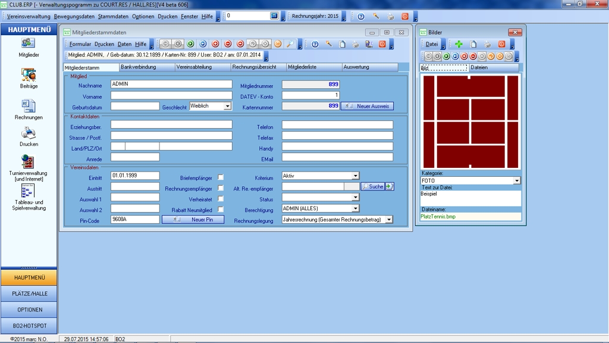The width and height of the screenshot is (609, 343).
Task: Toggle the Rabatt Neumitglied checkbox
Action: pyautogui.click(x=221, y=210)
